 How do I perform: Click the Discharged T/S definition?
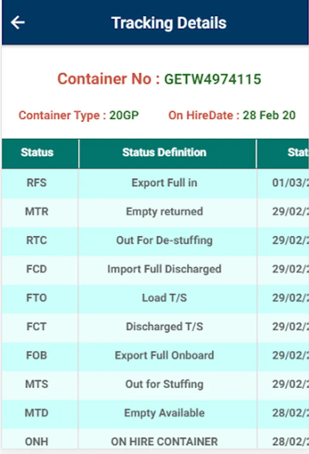(164, 326)
